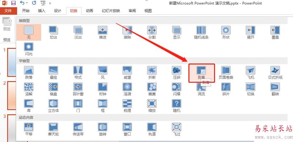
Task: Select the 立方体 cube transition
Action: 54,106
